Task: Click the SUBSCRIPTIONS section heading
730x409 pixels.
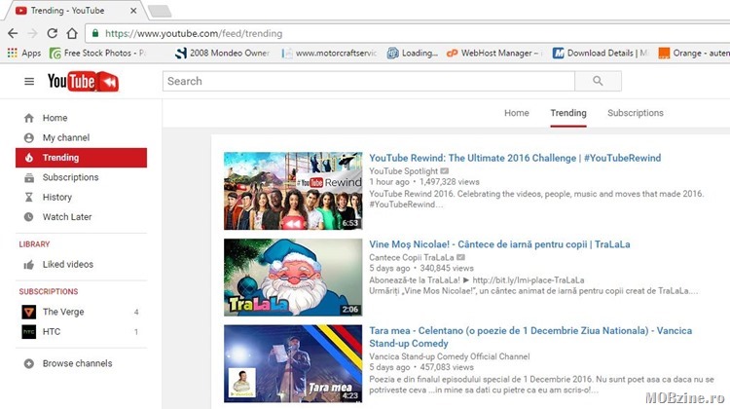Action: (x=49, y=291)
